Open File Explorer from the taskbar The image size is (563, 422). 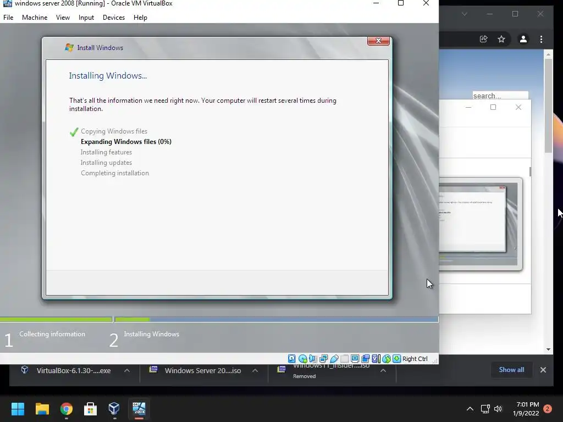click(x=42, y=409)
